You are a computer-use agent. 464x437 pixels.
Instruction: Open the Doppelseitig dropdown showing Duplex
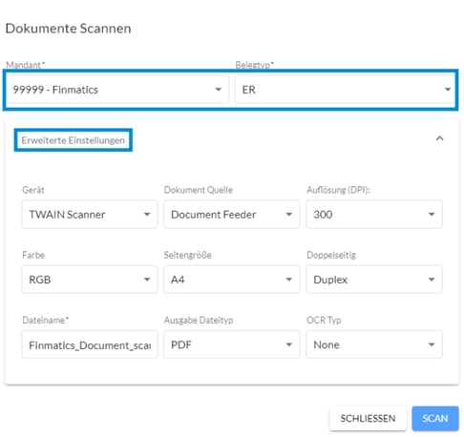click(374, 280)
